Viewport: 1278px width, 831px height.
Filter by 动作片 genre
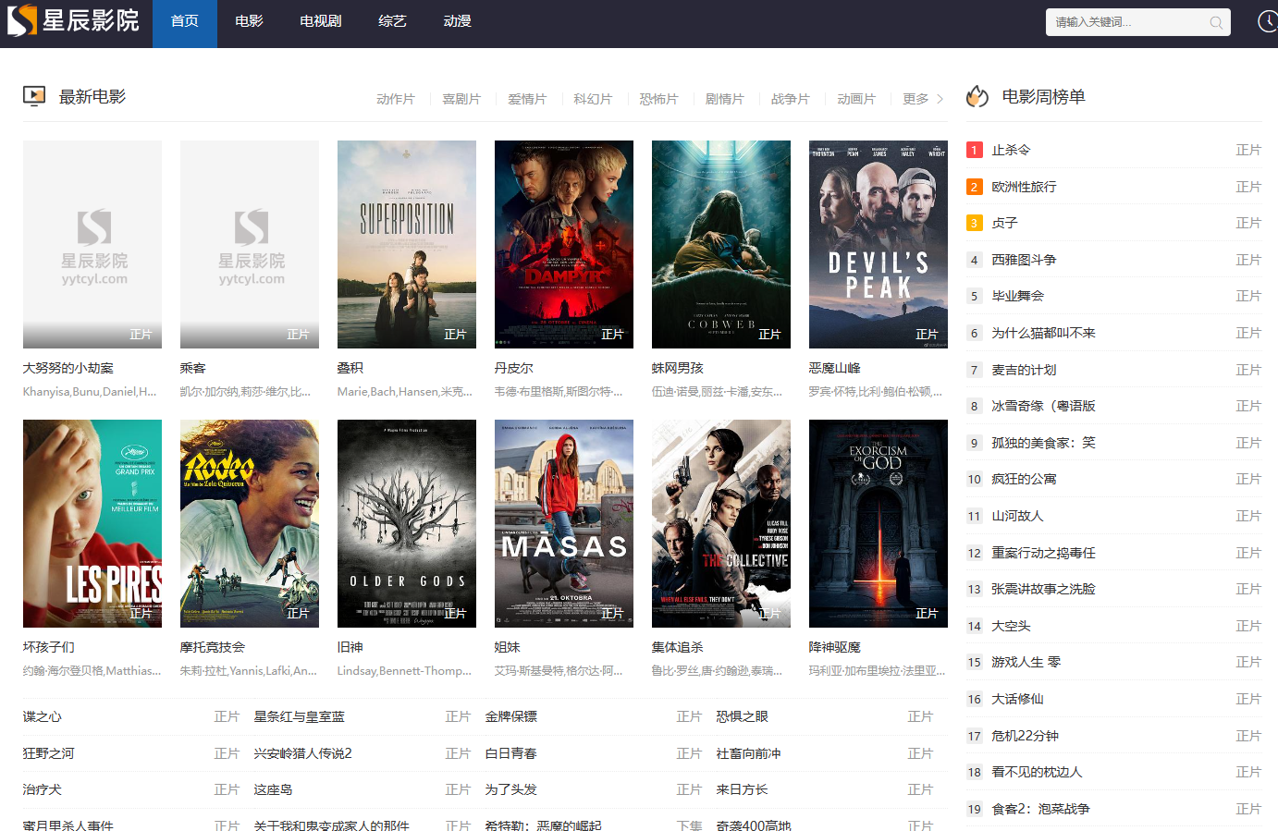point(396,99)
